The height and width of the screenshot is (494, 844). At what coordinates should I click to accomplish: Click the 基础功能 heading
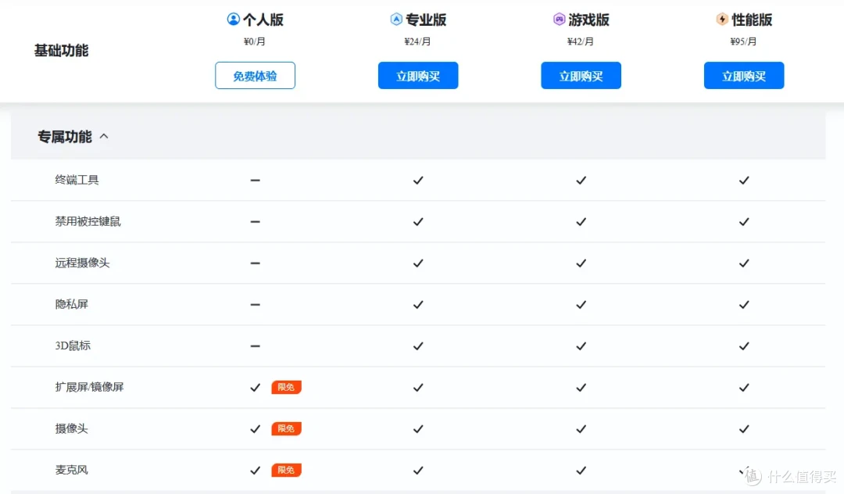[62, 51]
